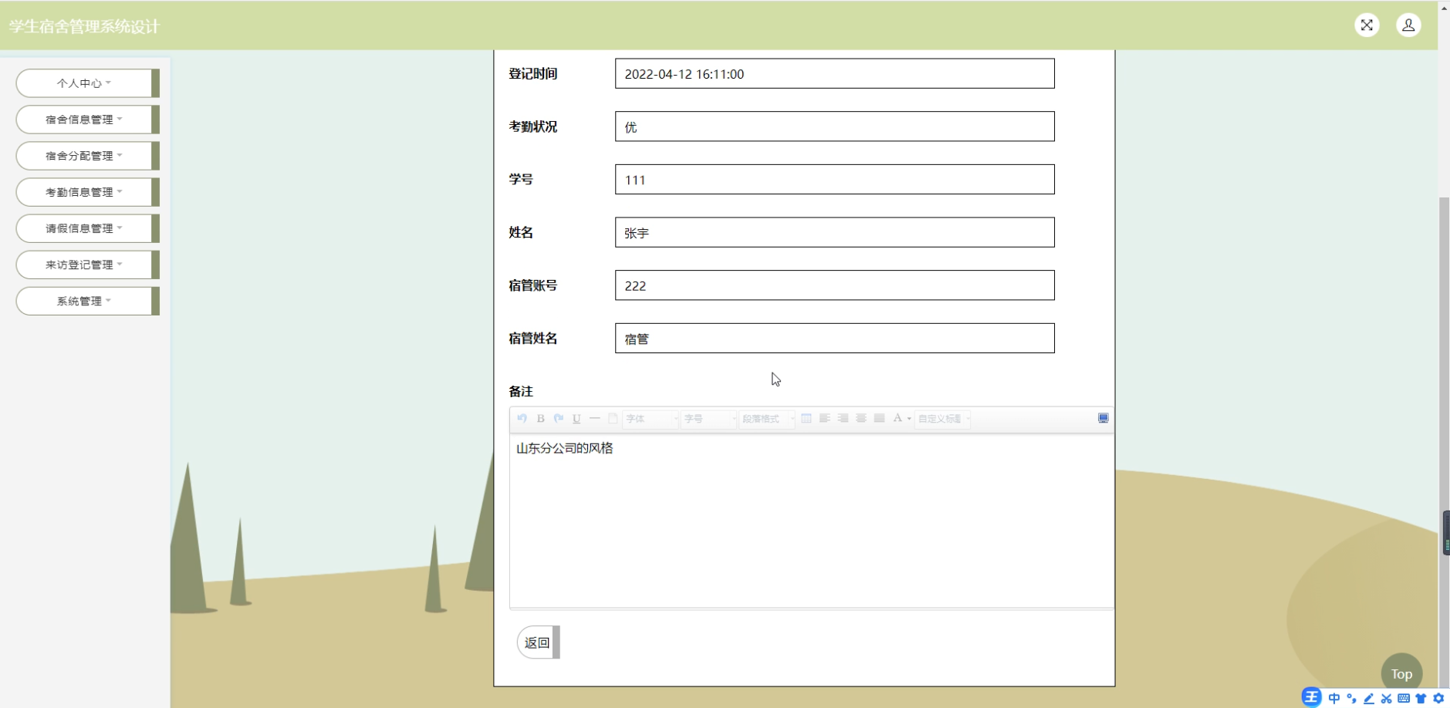Open the 段落格式 paragraph format dropdown
This screenshot has height=708, width=1450.
[x=767, y=419]
